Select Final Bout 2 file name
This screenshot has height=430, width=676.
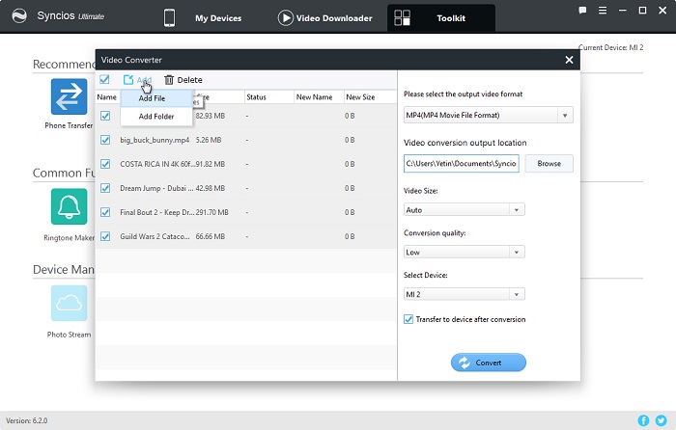(156, 212)
